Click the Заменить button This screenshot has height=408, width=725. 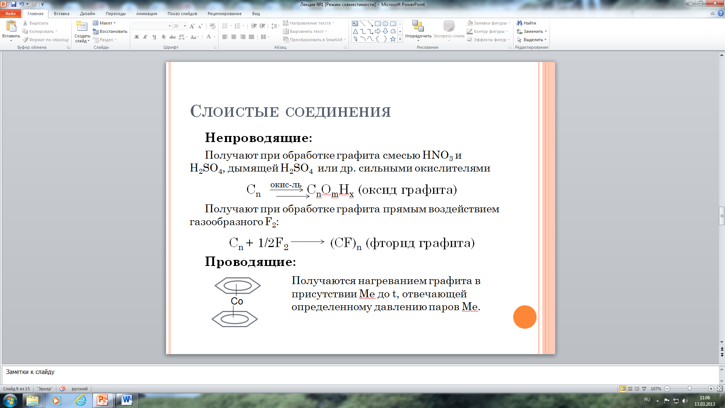532,31
